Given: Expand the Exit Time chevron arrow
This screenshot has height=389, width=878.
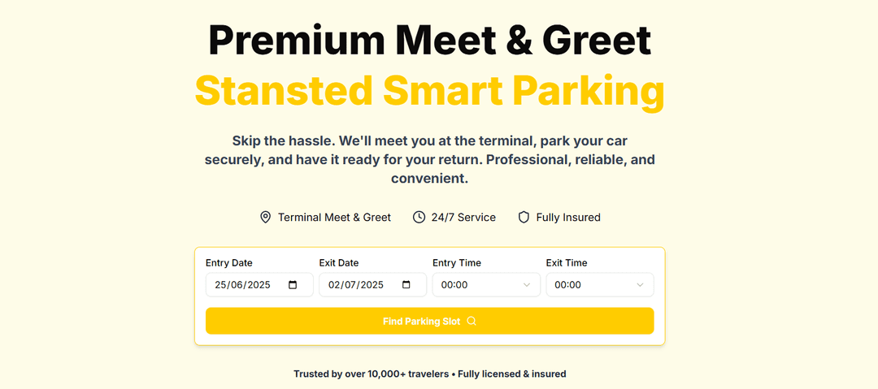Looking at the screenshot, I should [x=640, y=285].
